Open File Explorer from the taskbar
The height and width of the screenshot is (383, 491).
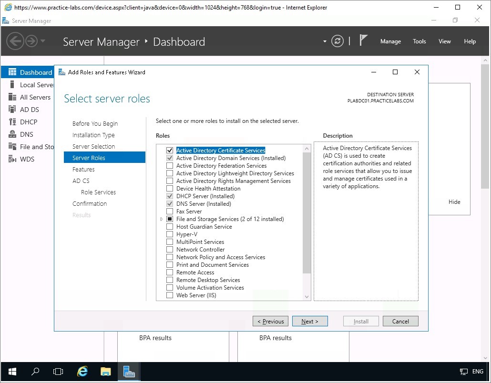(x=105, y=372)
